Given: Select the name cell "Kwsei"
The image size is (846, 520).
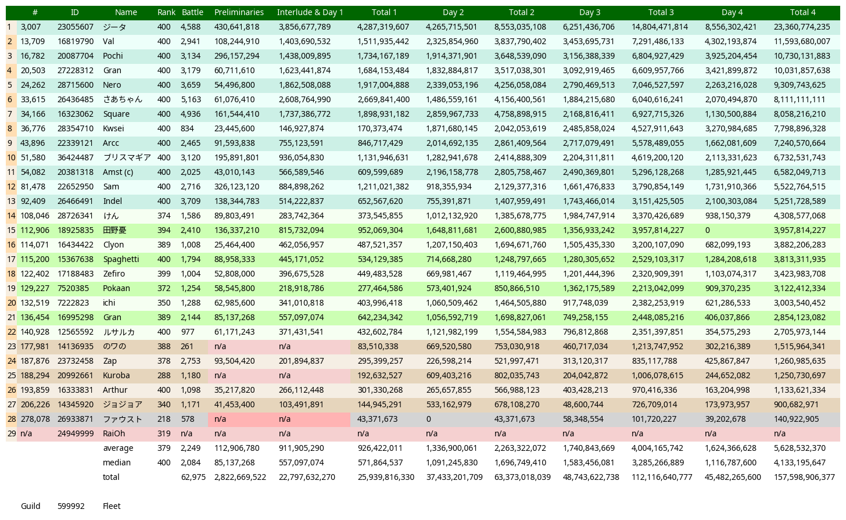Looking at the screenshot, I should (114, 128).
